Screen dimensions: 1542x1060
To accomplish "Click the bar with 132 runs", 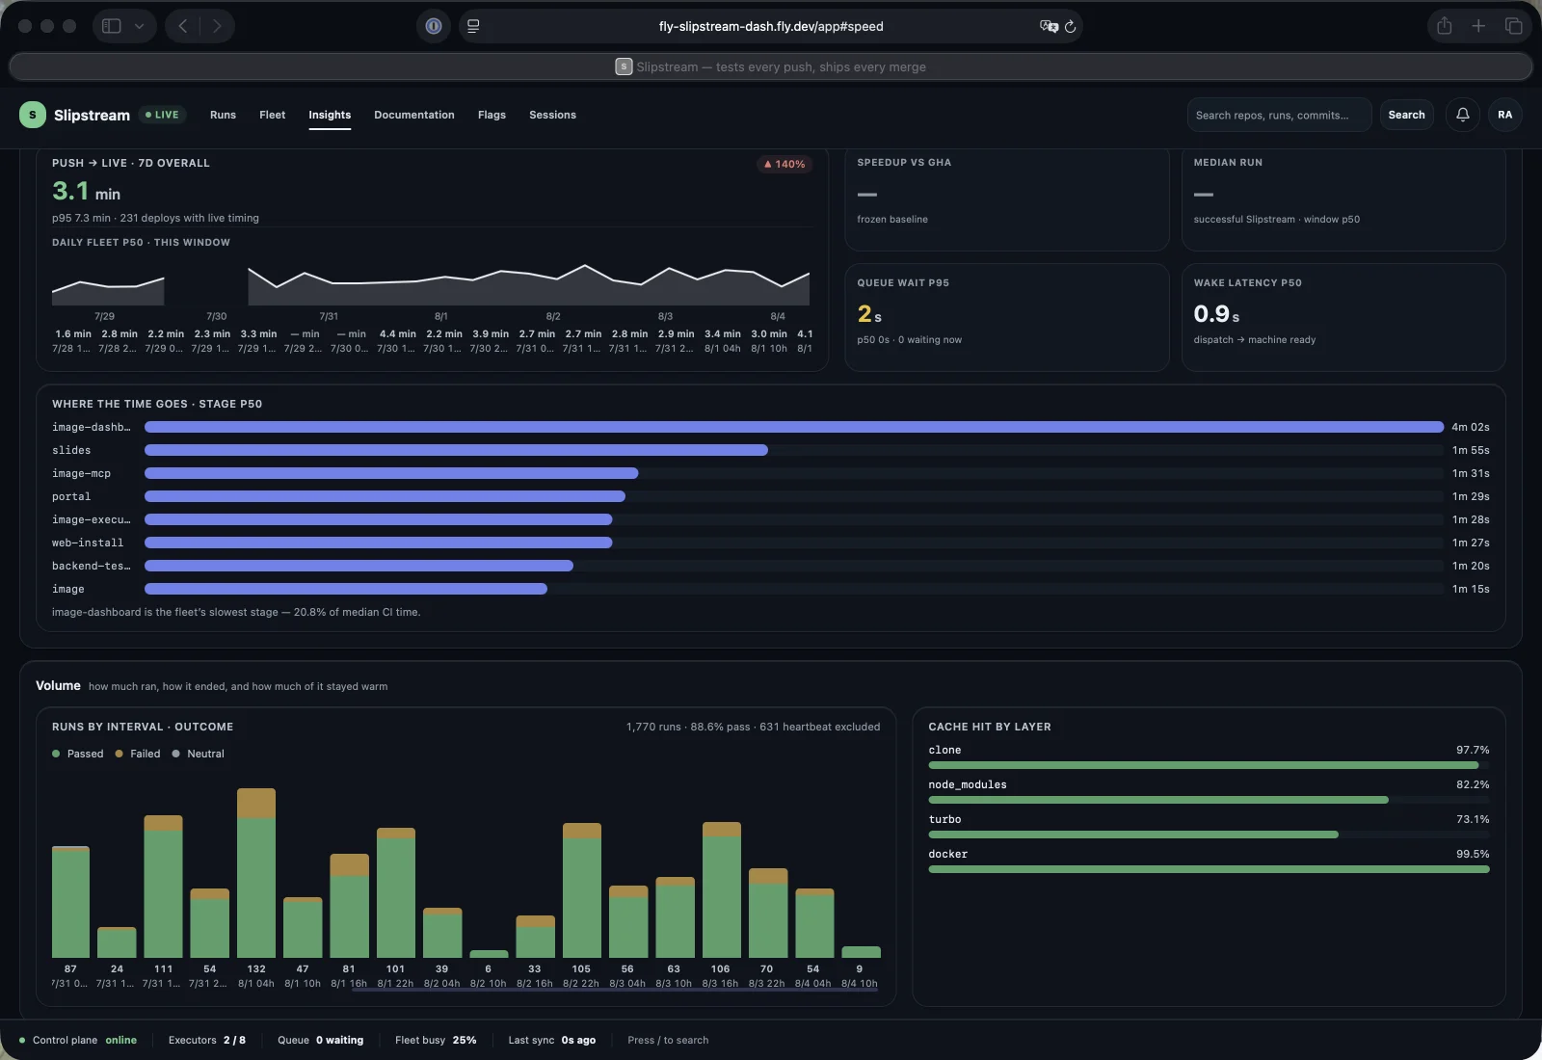I will (x=256, y=872).
